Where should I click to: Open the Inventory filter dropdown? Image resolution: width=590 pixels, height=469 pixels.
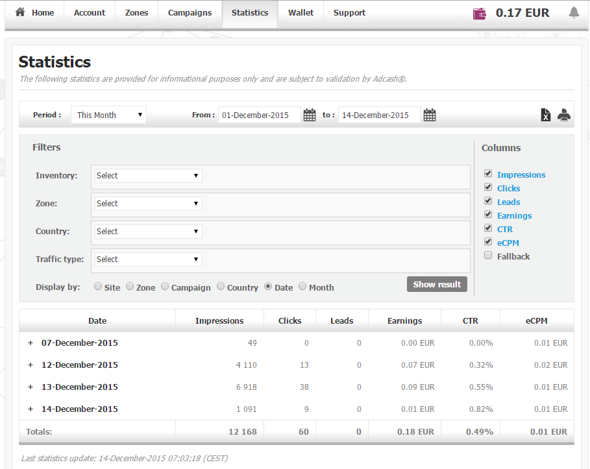147,176
